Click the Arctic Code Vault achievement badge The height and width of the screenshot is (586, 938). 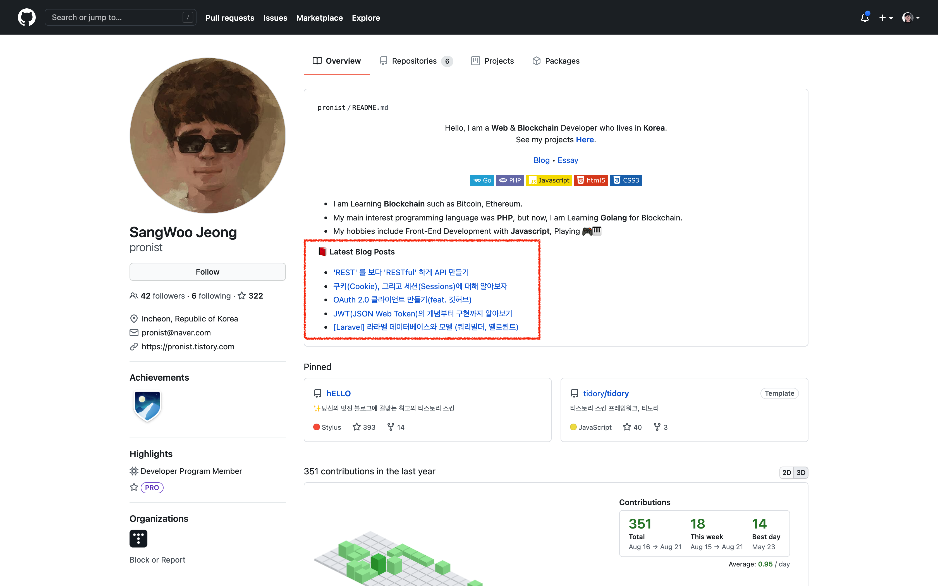coord(147,405)
